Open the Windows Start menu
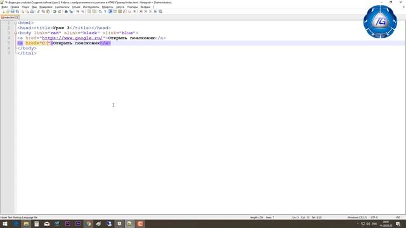 pyautogui.click(x=5, y=224)
